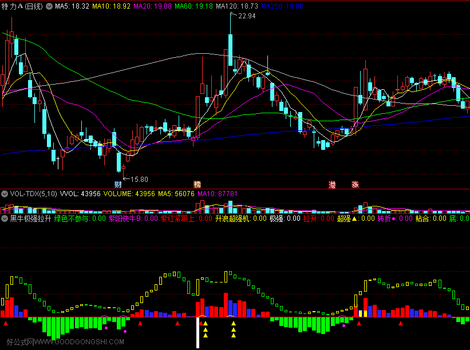Screen dimensions: 470x350
Task: Select the 粘合: 0.00 output
Action: tap(431, 218)
